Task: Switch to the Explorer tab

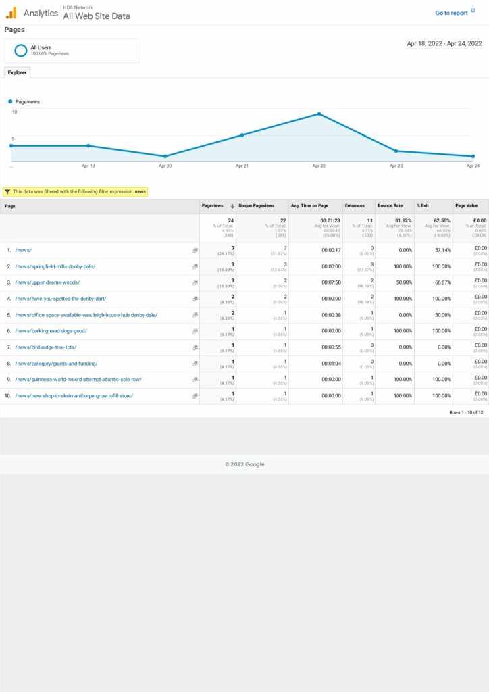Action: pyautogui.click(x=17, y=72)
